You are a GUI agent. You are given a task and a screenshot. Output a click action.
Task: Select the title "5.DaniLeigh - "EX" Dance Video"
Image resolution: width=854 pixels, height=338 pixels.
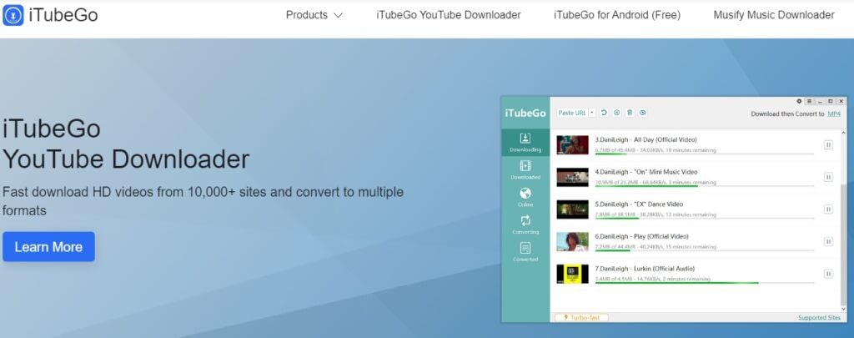[x=639, y=204]
